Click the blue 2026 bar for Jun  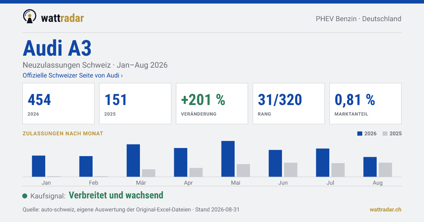[x=275, y=164]
